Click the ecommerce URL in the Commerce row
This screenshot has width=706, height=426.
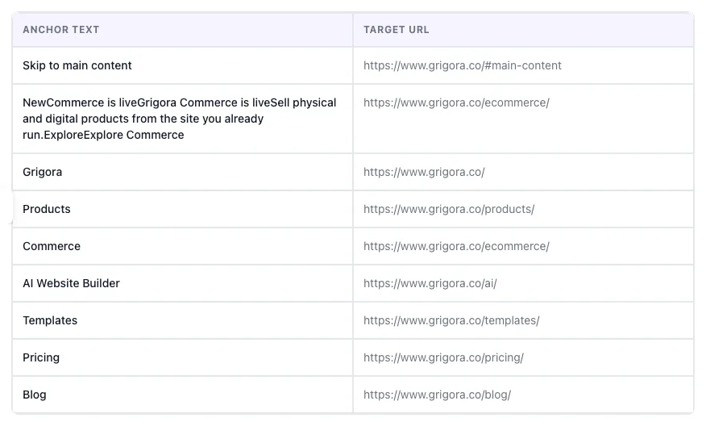523,246
